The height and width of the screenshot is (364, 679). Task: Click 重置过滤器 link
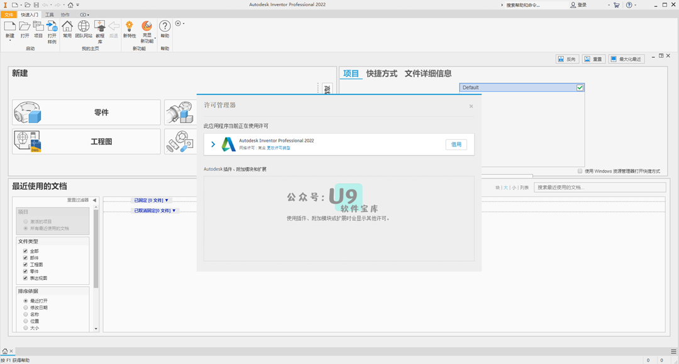[78, 200]
